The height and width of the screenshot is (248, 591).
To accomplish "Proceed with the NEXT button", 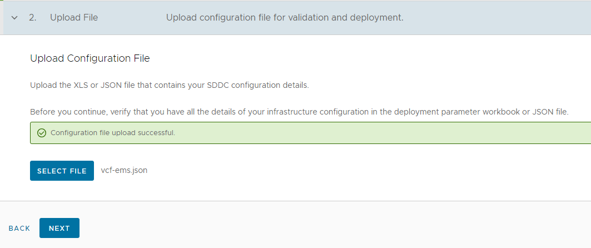I will point(59,228).
